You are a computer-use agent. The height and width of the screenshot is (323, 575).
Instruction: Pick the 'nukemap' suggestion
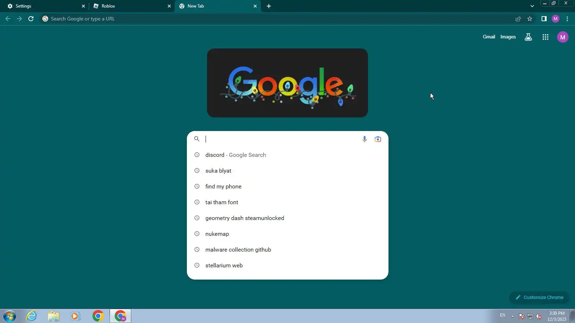287,234
